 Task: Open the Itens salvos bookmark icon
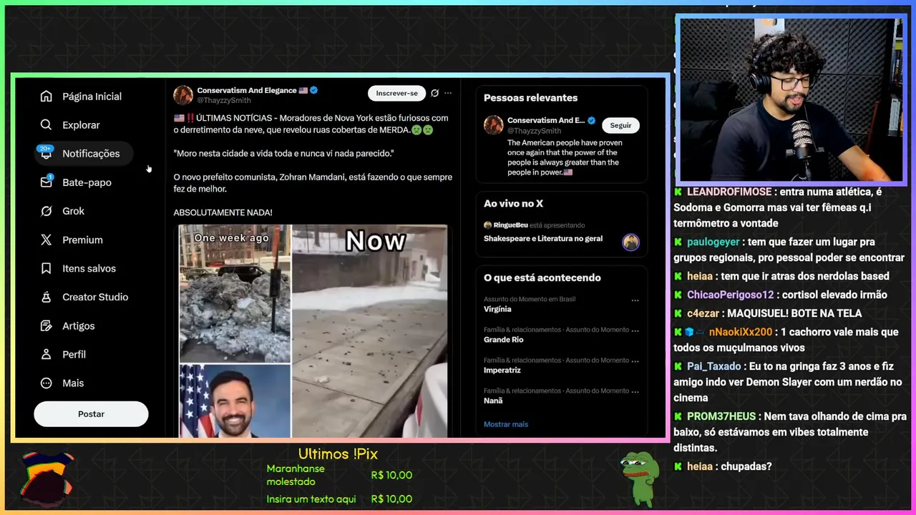click(x=47, y=268)
